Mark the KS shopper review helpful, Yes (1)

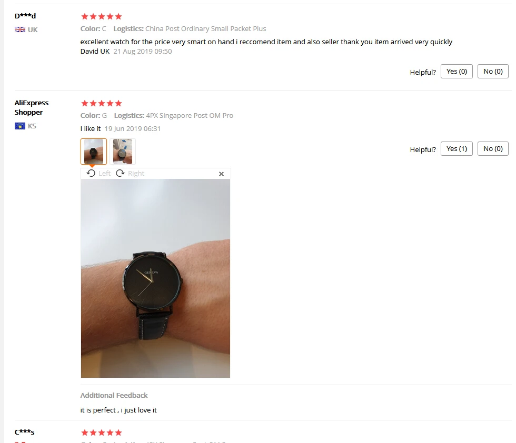[x=457, y=149]
